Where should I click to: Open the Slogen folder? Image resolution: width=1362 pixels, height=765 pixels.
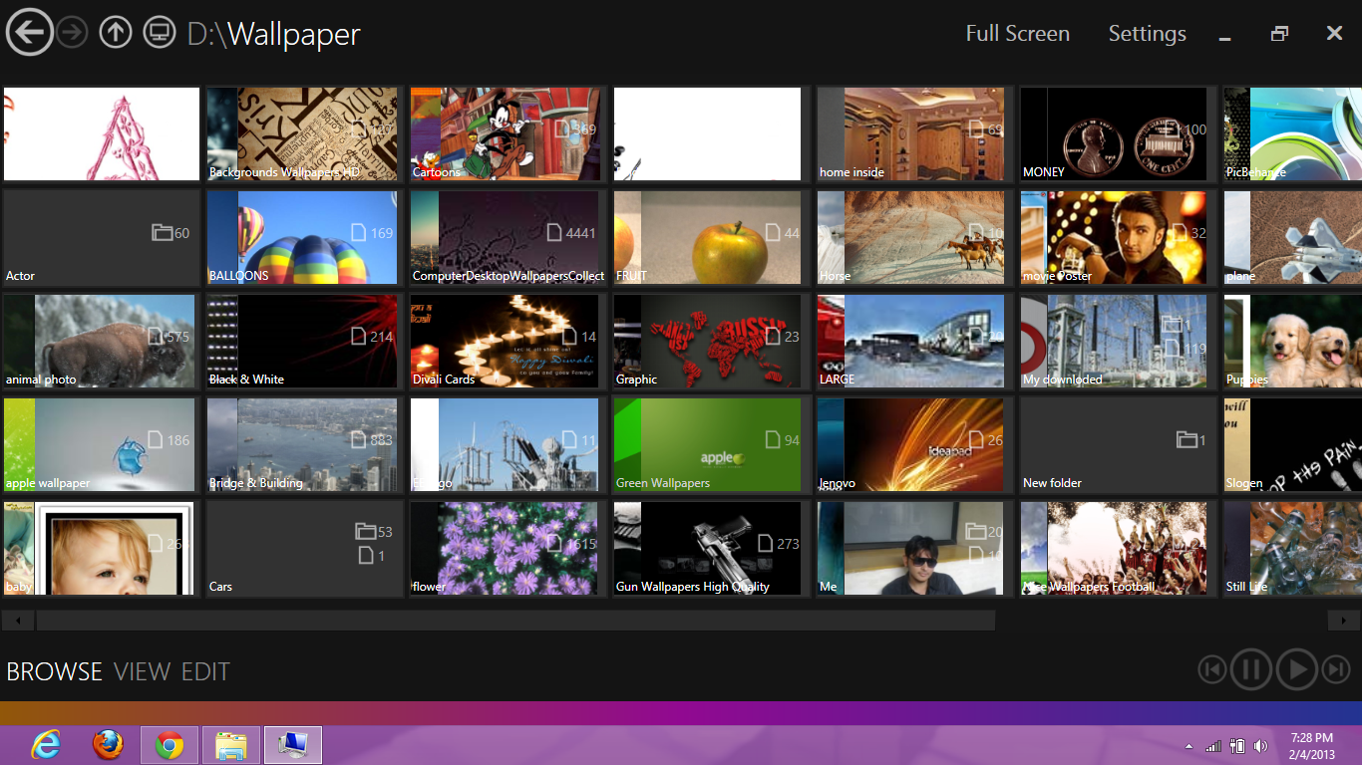(x=1292, y=444)
